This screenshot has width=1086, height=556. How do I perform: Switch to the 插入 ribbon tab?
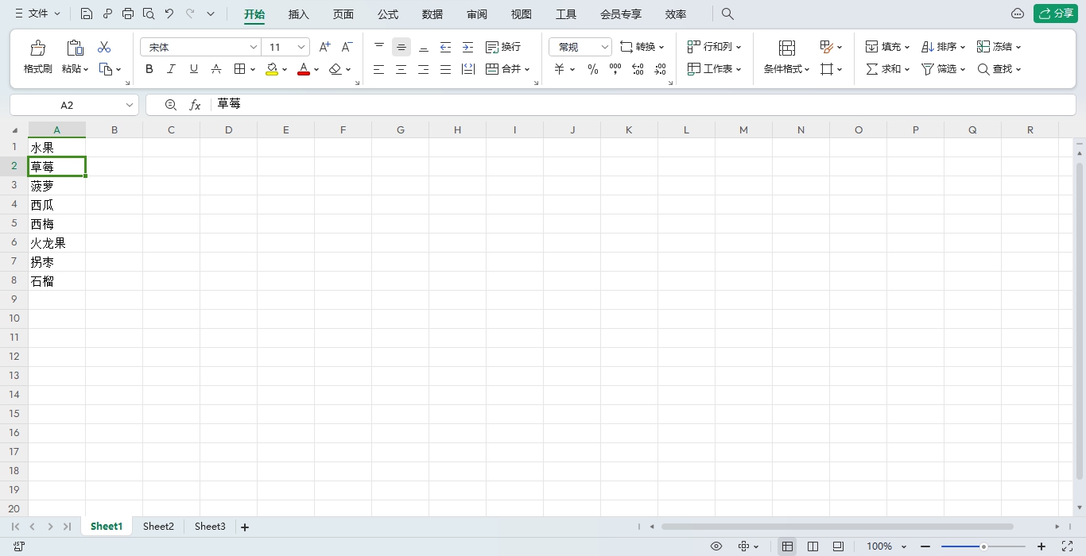point(298,14)
